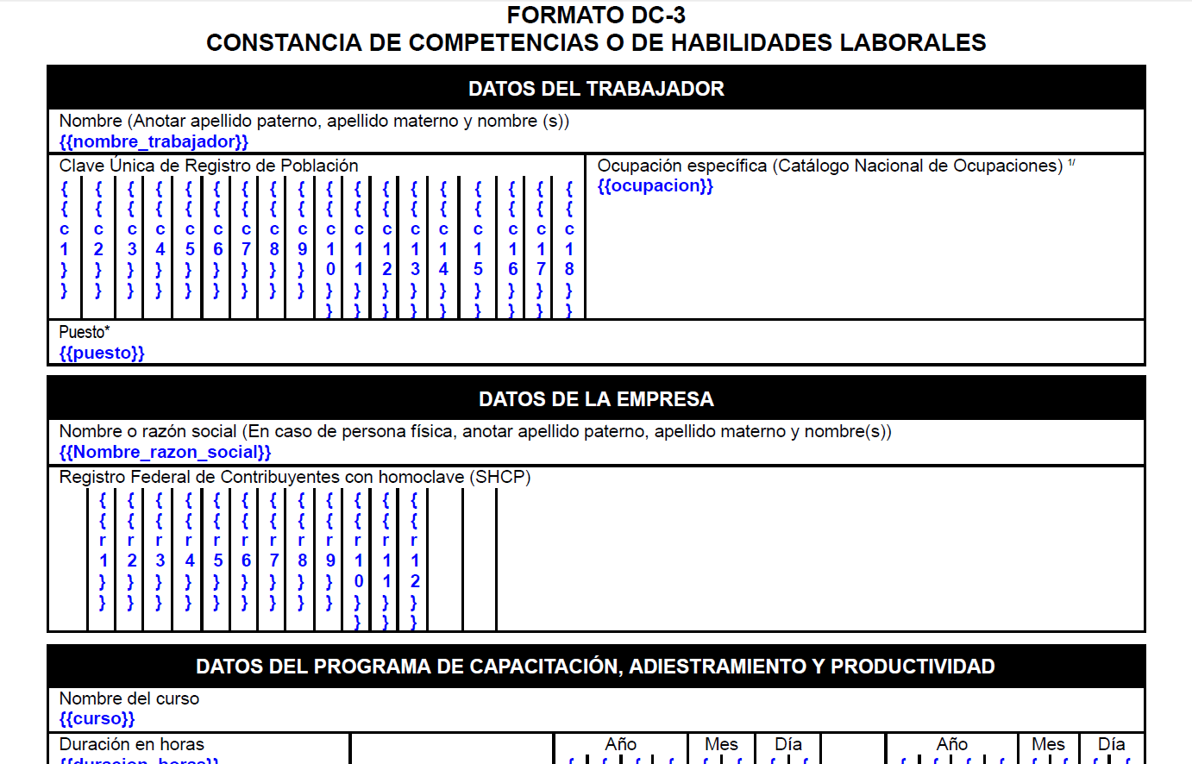The height and width of the screenshot is (764, 1192).
Task: Click the DATOS DEL TRABAJADOR header
Action: click(x=596, y=89)
